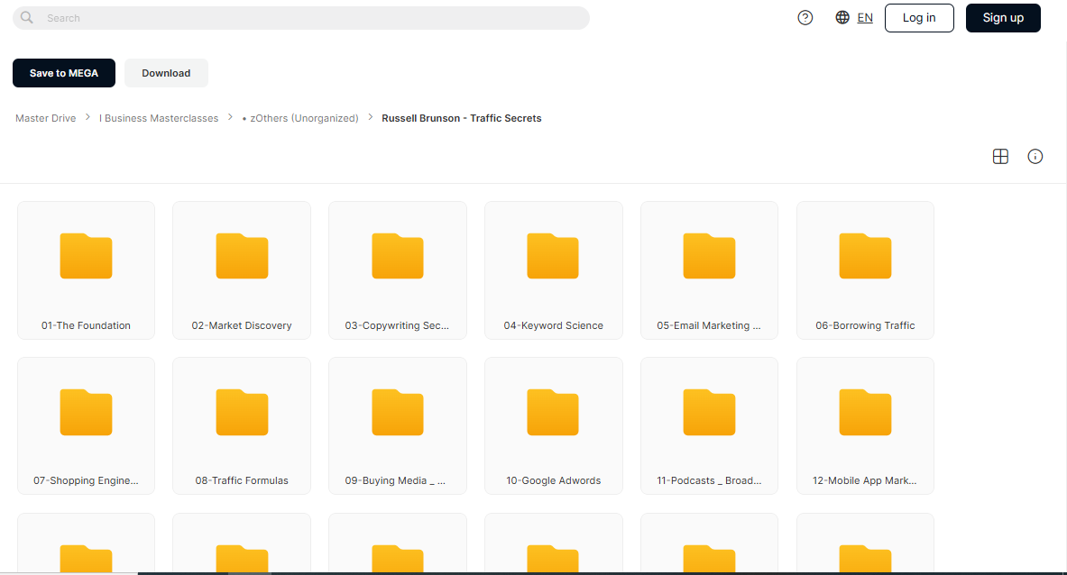Open the 06-Borrowing Traffic folder
The height and width of the screenshot is (575, 1067).
click(865, 269)
